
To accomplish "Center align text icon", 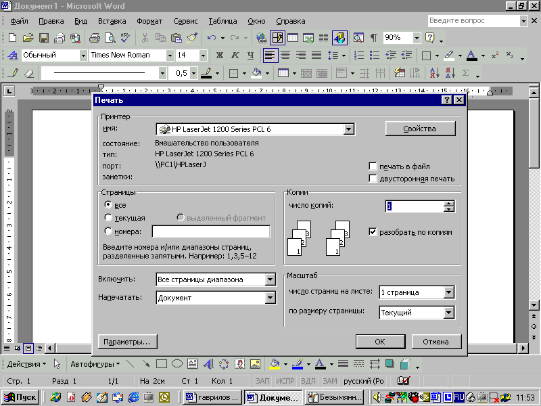I will click(x=285, y=55).
